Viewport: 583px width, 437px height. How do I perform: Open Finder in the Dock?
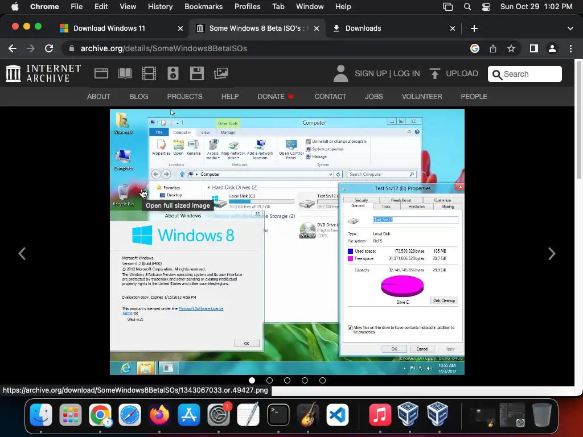point(41,414)
